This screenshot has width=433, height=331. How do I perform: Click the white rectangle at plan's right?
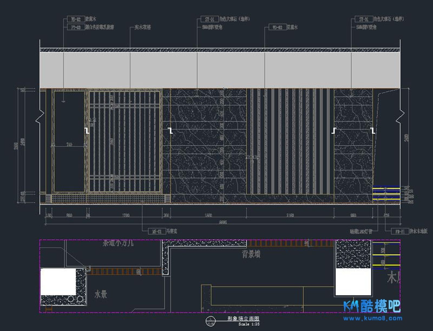tap(351, 282)
